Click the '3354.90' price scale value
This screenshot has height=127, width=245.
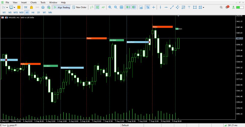240,108
